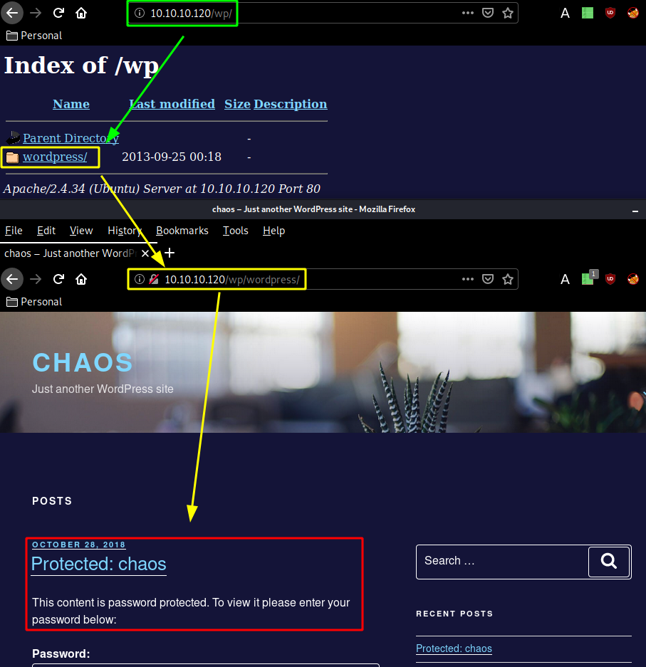Save the /wp/ page to Pocket
This screenshot has height=667, width=646.
point(488,14)
